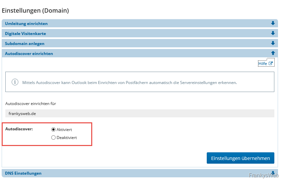
Task: Expand the Umleitung einrichten section
Action: (26, 24)
